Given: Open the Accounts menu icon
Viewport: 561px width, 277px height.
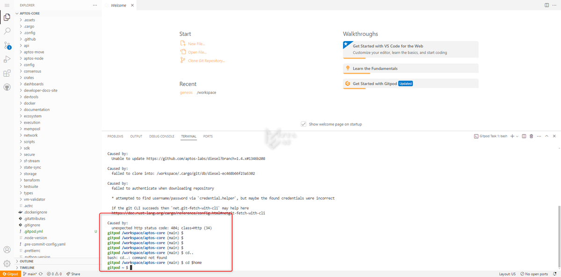Looking at the screenshot, I should (x=7, y=250).
